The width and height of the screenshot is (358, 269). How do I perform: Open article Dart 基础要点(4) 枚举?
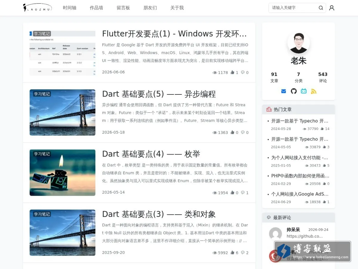[151, 154]
